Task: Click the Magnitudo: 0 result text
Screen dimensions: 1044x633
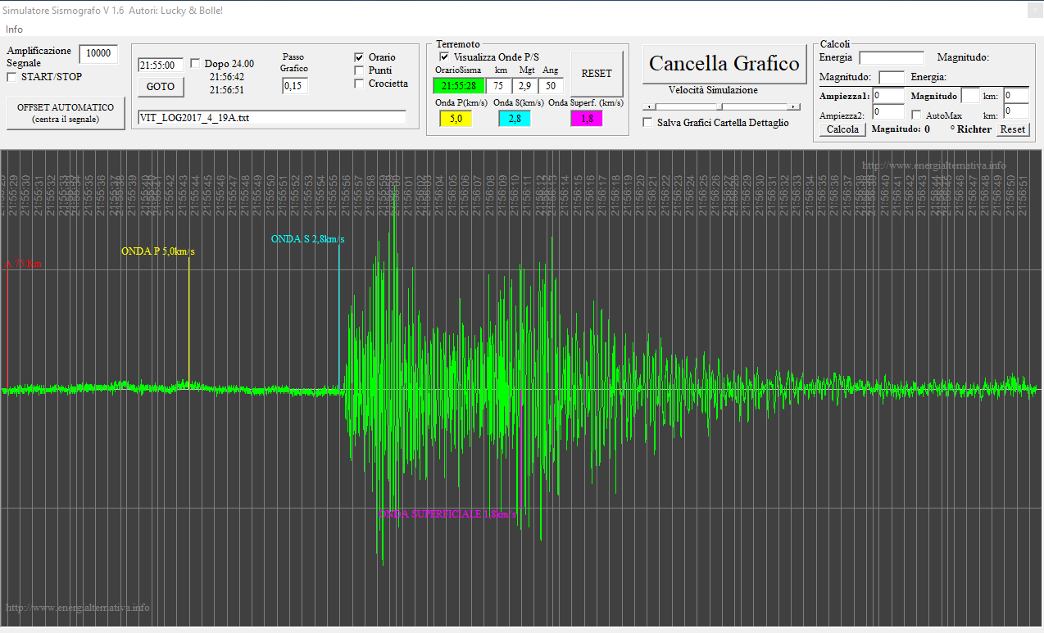Action: tap(901, 129)
